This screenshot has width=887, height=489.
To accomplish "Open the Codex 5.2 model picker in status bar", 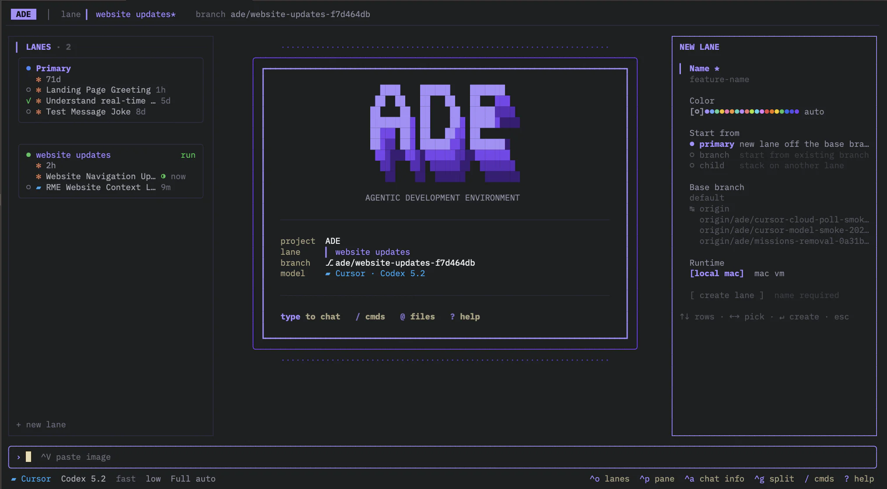I will tap(83, 479).
